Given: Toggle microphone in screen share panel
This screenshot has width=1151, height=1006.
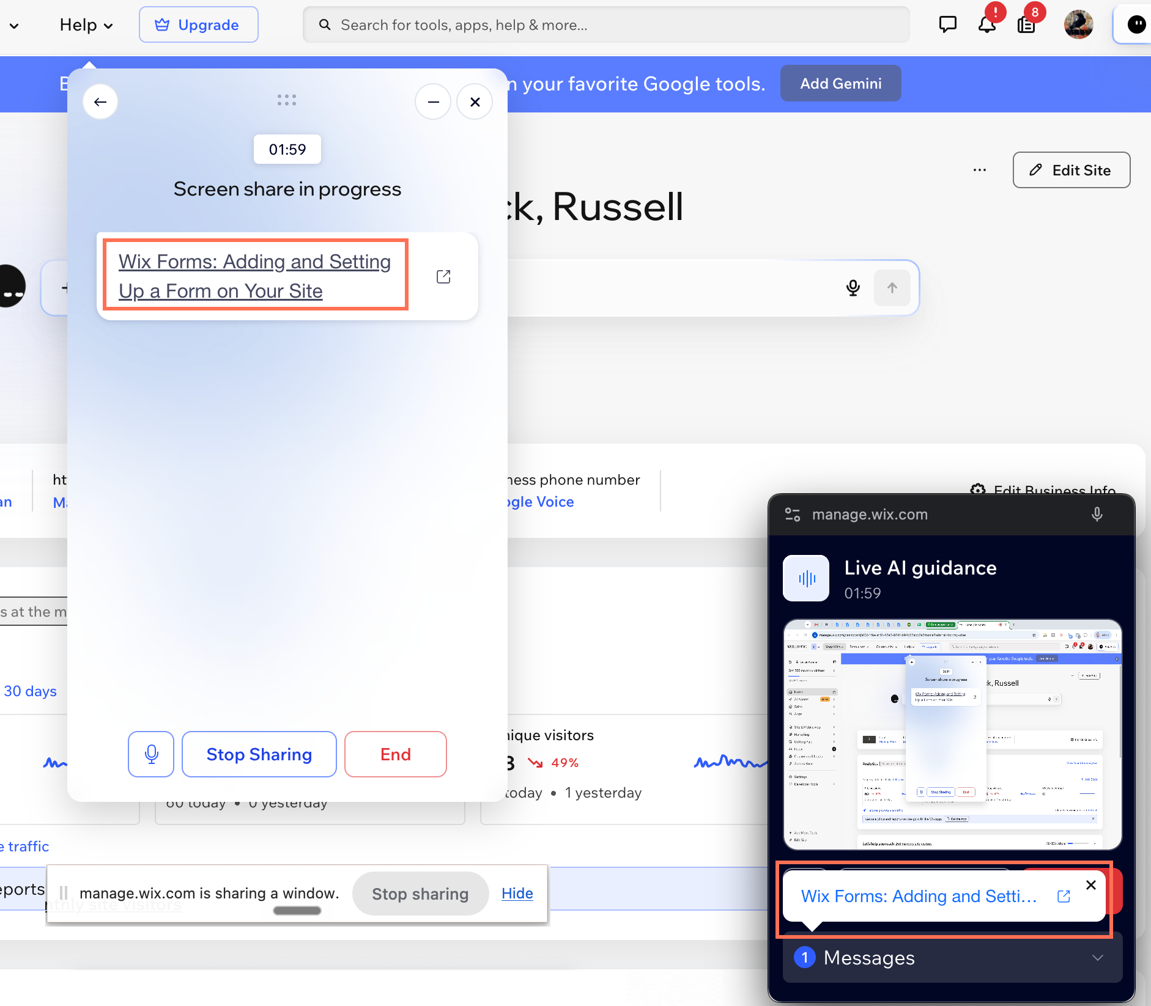Looking at the screenshot, I should click(x=151, y=754).
